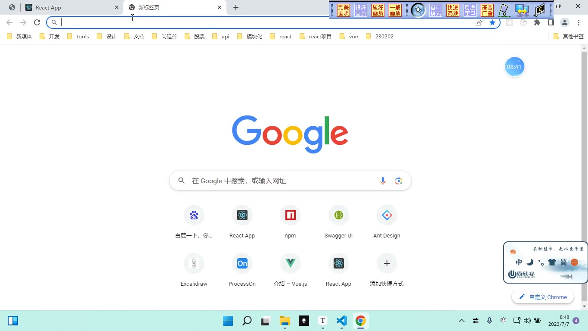
Task: Click the 自定义 Chrome button
Action: pos(543,297)
